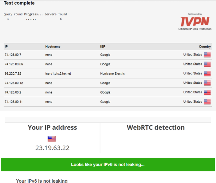
Task: Click the 'Your IP address' heading
Action: tap(52, 127)
